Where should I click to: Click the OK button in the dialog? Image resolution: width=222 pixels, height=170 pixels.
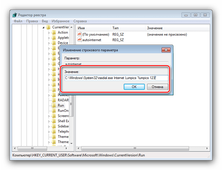pos(134,87)
